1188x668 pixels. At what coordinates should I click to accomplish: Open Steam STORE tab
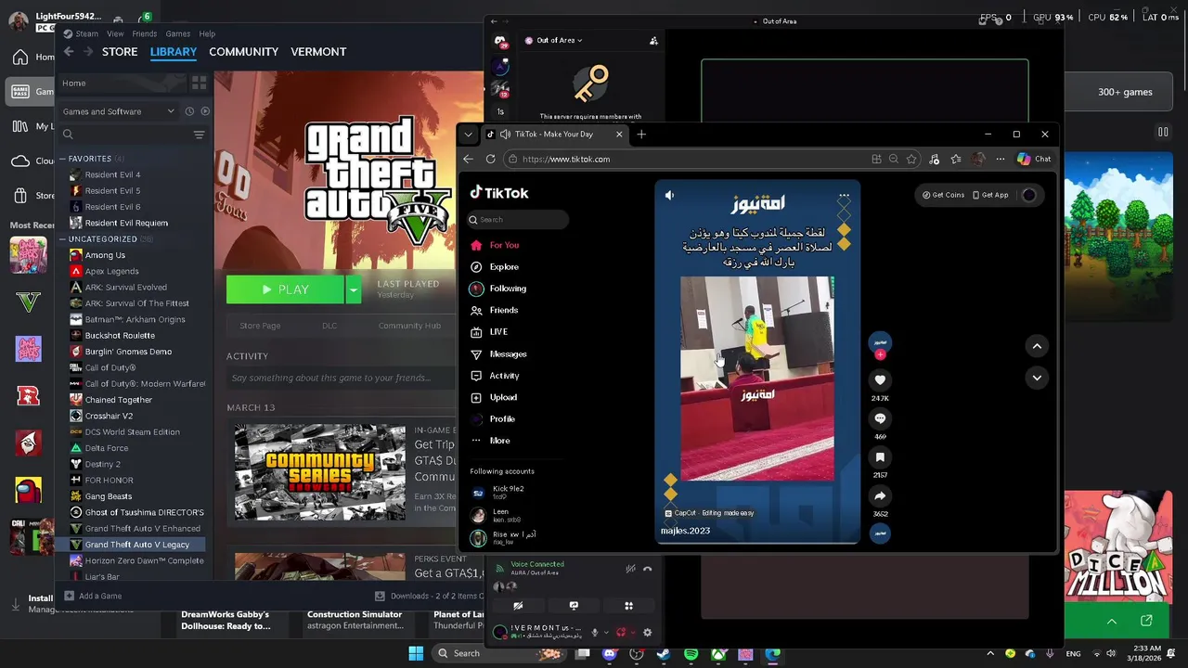pos(120,52)
